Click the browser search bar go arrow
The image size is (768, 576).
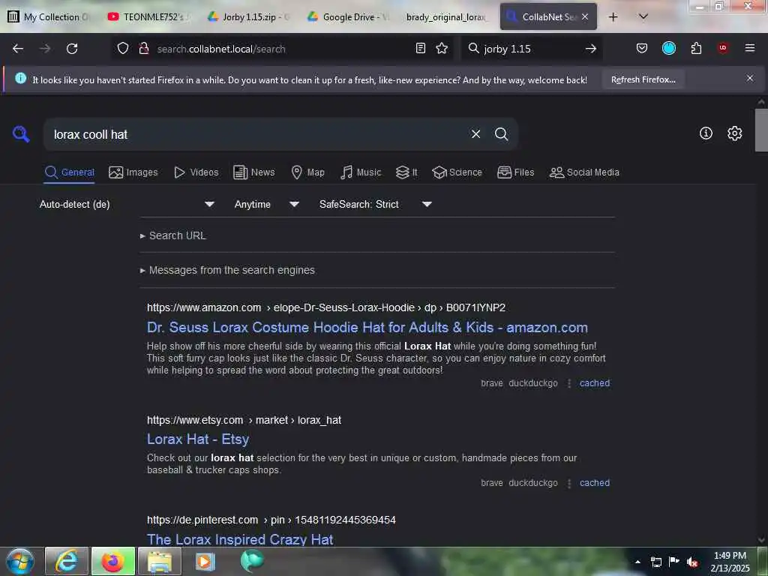591,49
